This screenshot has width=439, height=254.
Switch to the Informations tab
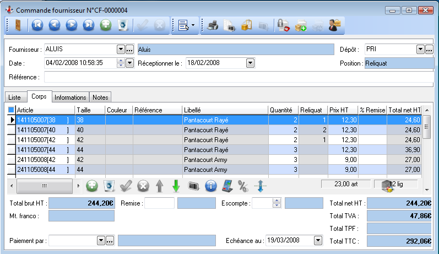pos(70,97)
